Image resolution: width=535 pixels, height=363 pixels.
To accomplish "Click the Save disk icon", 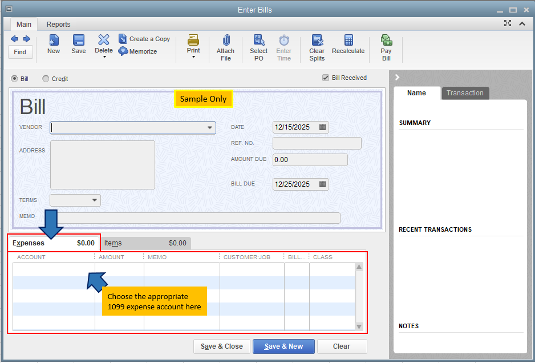I will pyautogui.click(x=79, y=40).
